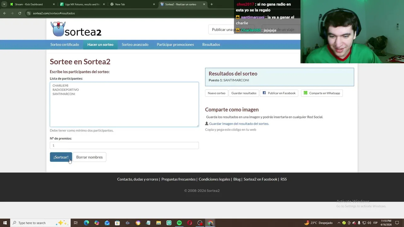Start a Nuevo sorteo
Image resolution: width=404 pixels, height=227 pixels.
tap(217, 93)
